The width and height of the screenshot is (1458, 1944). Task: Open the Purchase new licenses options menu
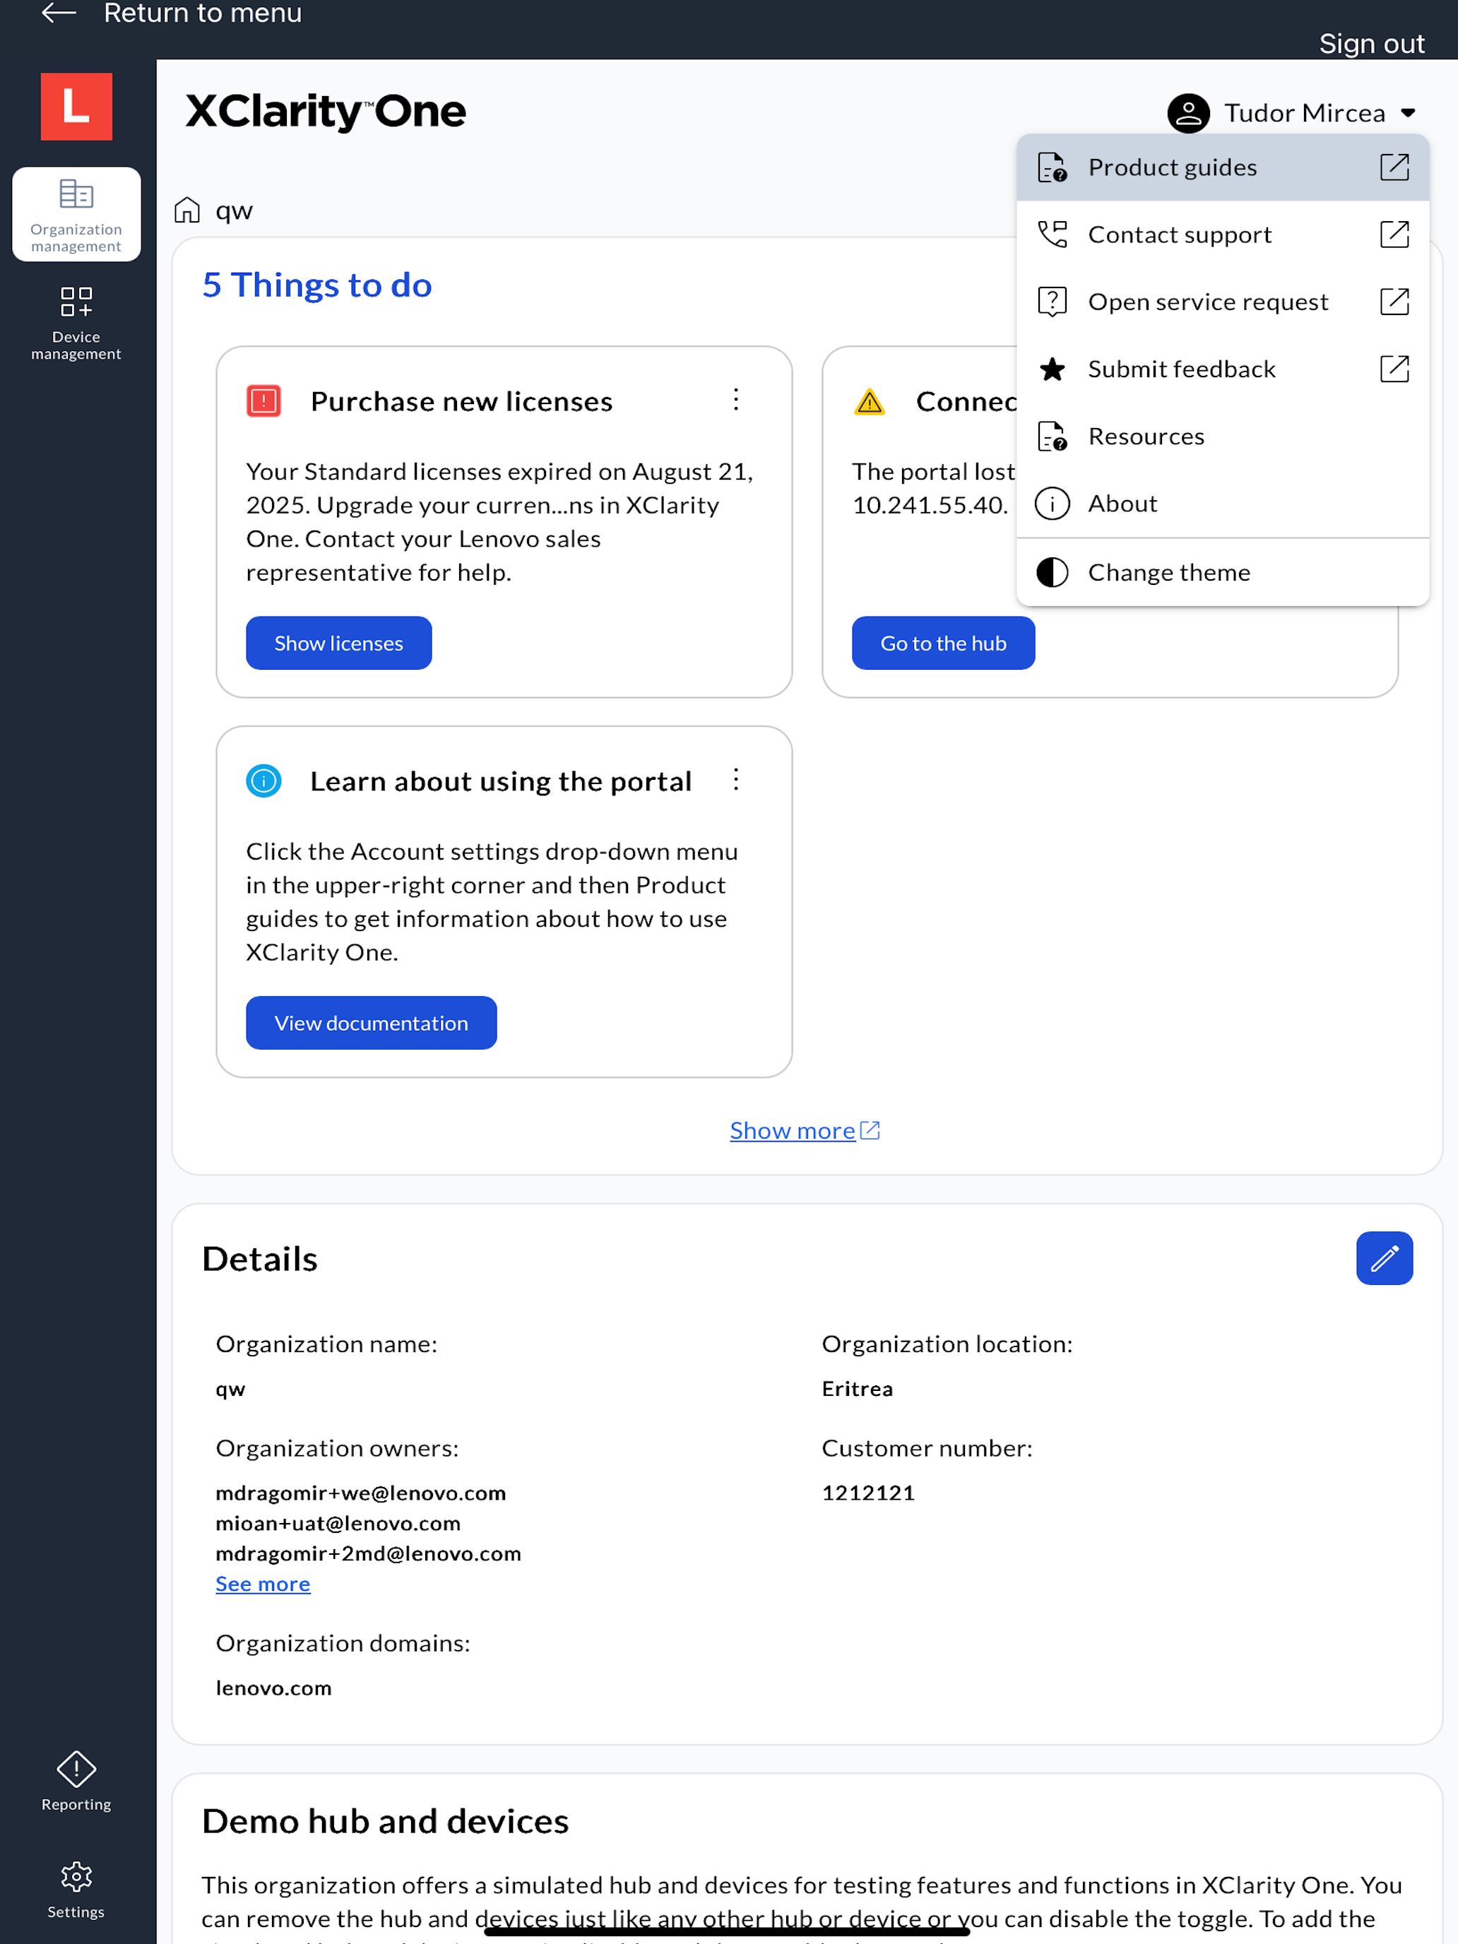(737, 400)
